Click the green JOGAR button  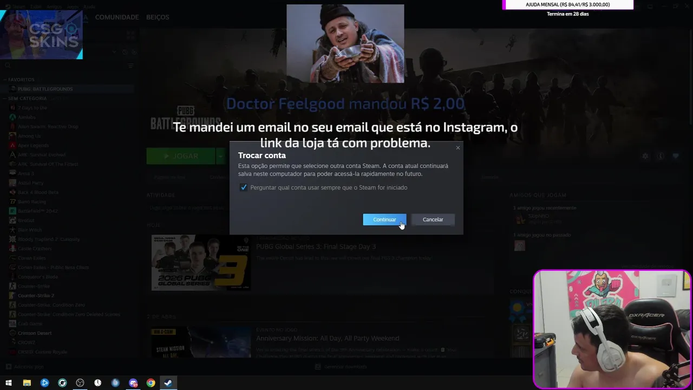tap(181, 156)
